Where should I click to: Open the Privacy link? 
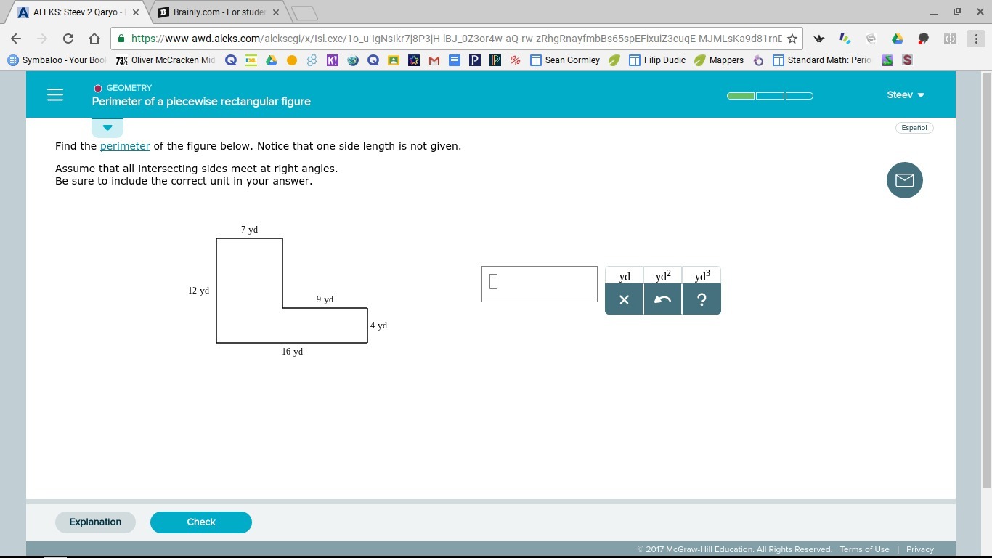(x=920, y=549)
